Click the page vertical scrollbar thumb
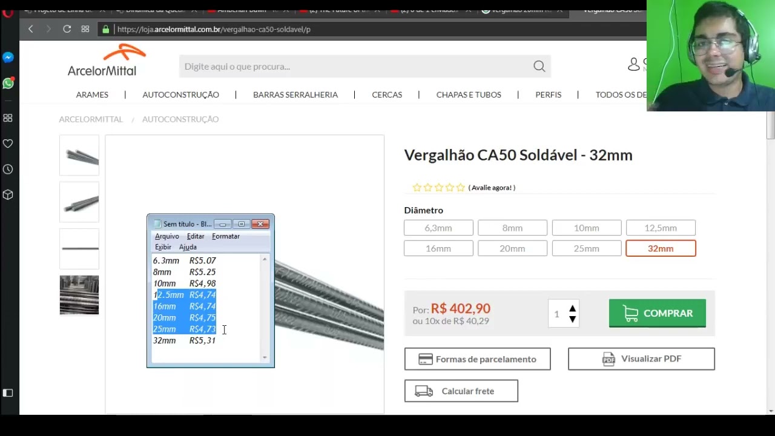Screen dimensions: 775x436 pyautogui.click(x=771, y=125)
